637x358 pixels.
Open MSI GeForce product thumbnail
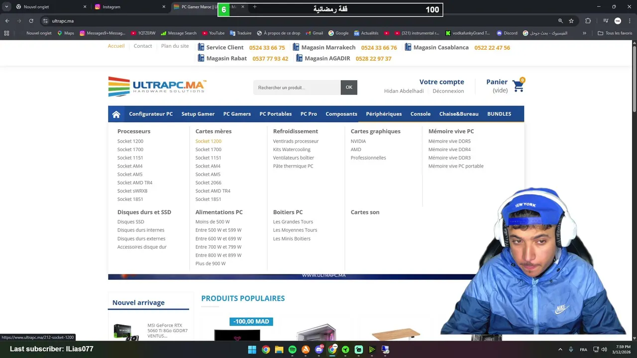point(126,332)
